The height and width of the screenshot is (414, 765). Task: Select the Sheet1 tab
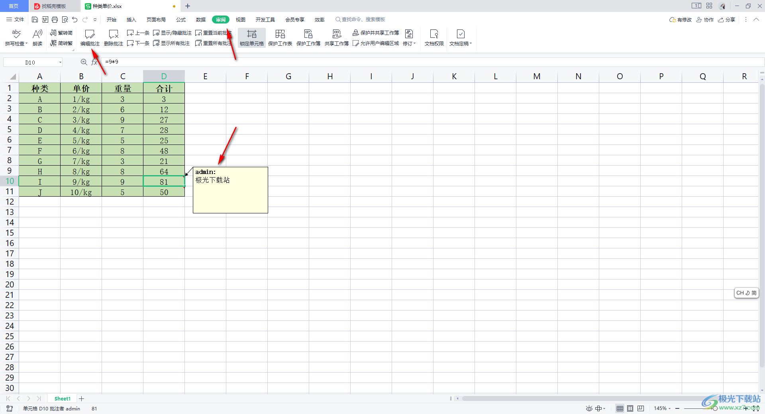point(63,398)
